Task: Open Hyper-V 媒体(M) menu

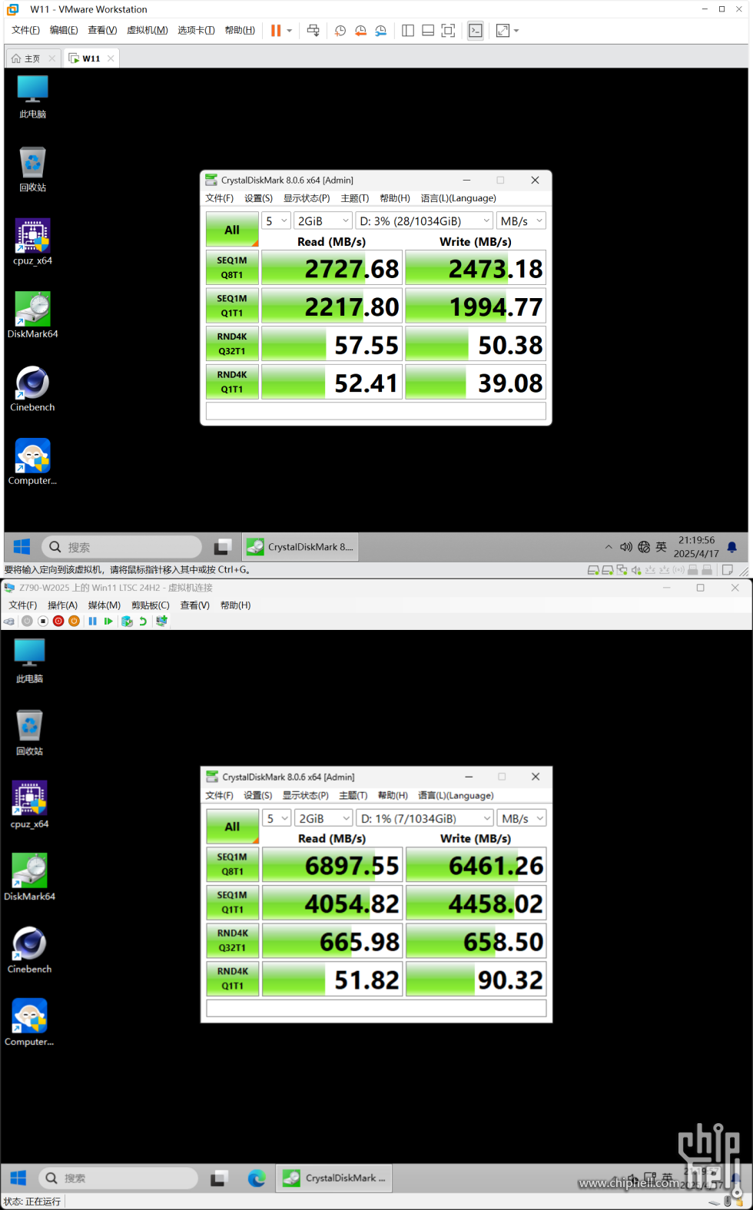Action: 104,605
